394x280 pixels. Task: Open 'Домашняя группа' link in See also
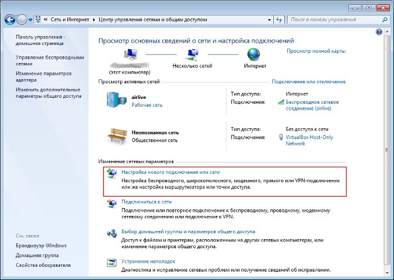(x=37, y=255)
